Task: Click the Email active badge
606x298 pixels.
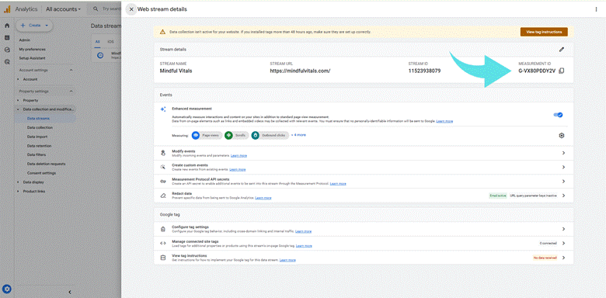Action: coord(498,196)
